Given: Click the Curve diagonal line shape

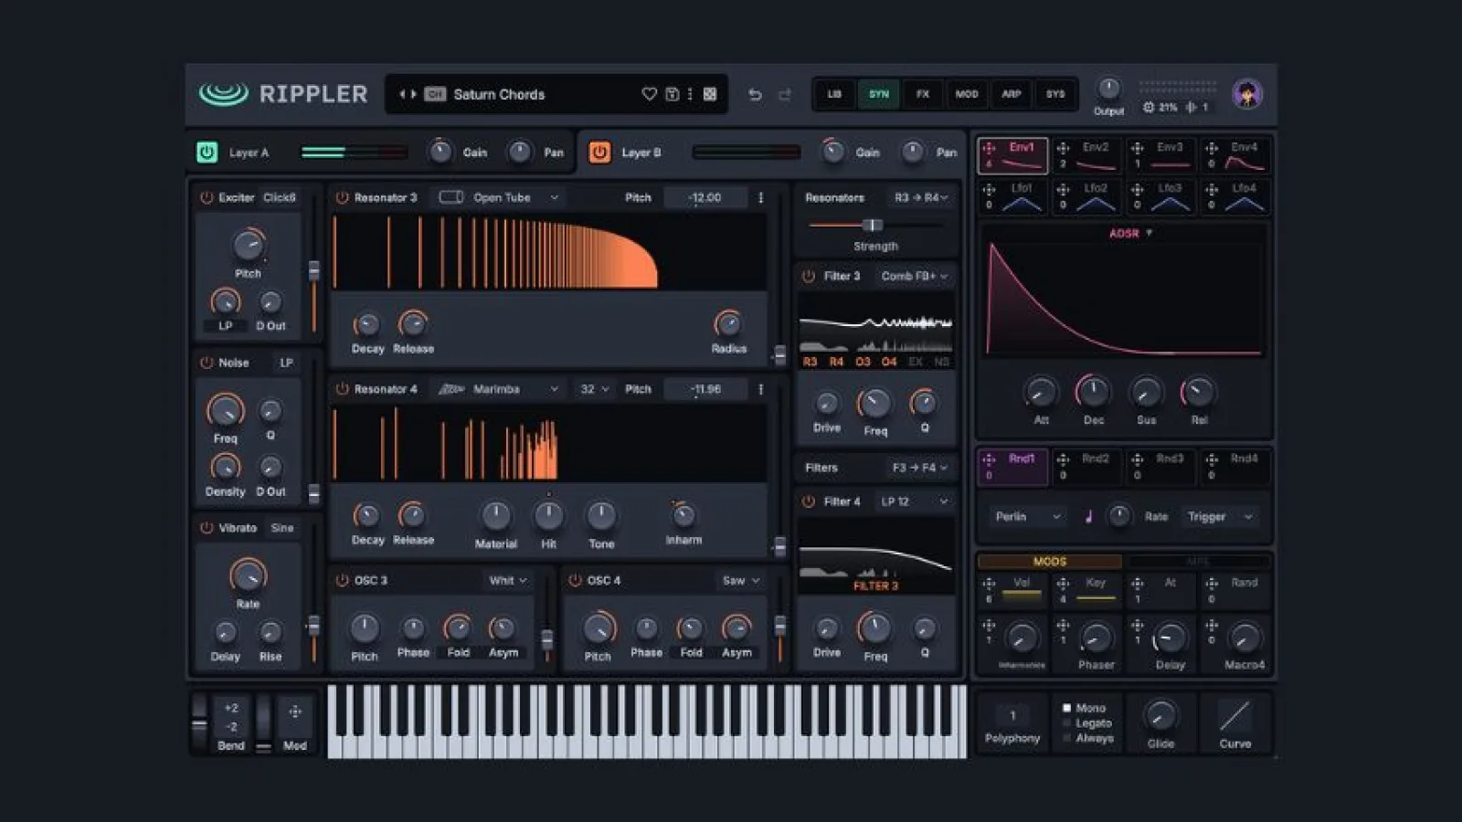Looking at the screenshot, I should (x=1234, y=716).
